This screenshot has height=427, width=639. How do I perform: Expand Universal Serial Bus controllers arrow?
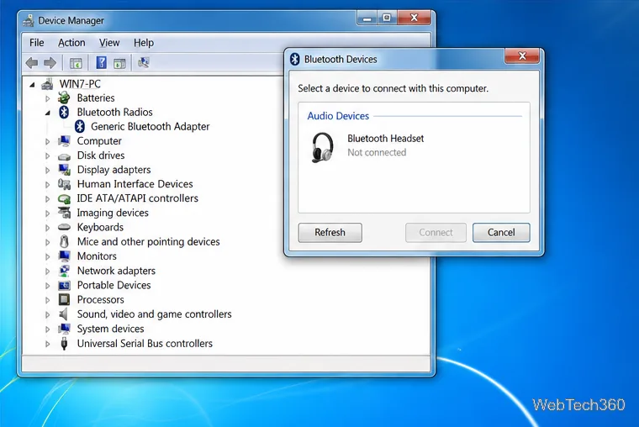(x=47, y=344)
